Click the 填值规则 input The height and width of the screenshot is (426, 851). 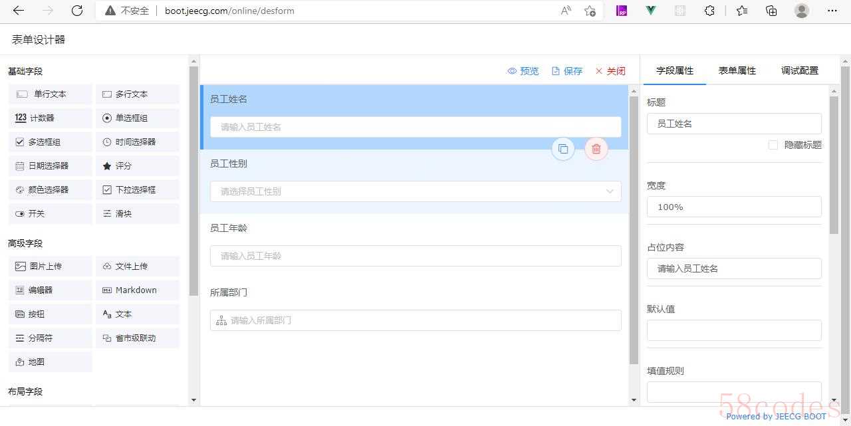tap(734, 392)
